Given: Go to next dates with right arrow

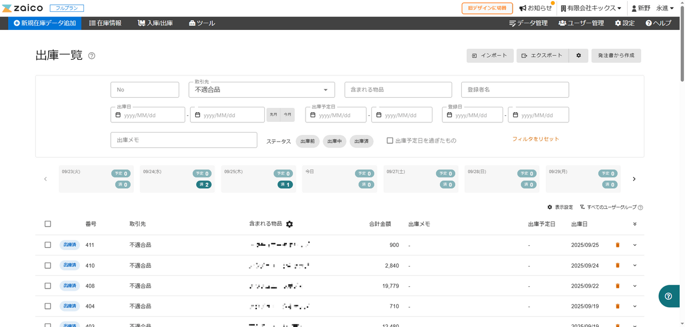Looking at the screenshot, I should 634,179.
